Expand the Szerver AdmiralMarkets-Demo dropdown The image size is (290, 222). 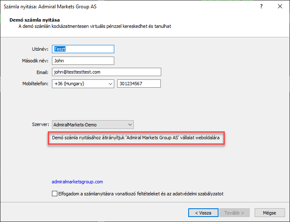click(x=93, y=124)
